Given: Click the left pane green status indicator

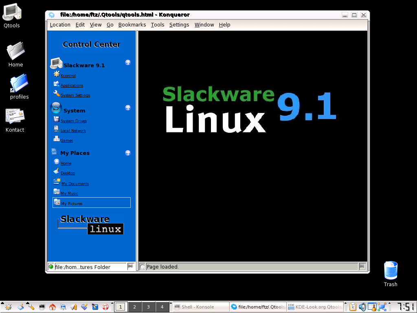Looking at the screenshot, I should tap(51, 267).
